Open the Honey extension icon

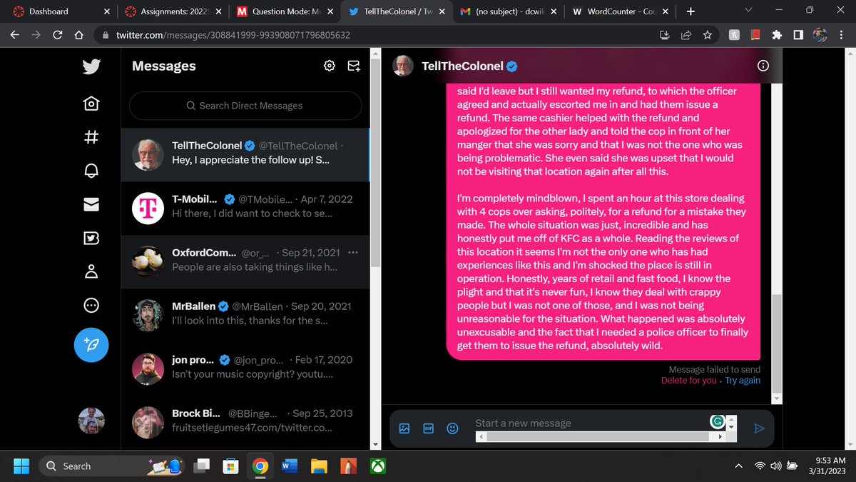[733, 34]
